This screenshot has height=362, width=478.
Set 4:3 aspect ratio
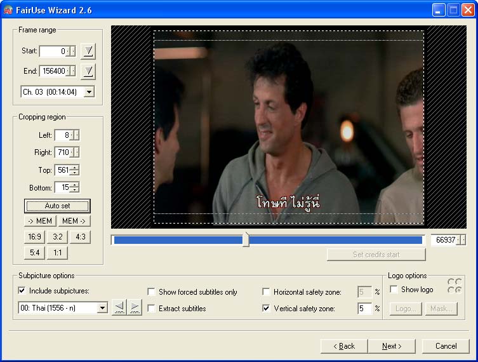tap(80, 237)
